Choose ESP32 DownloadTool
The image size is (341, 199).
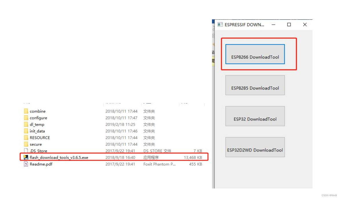[255, 116]
